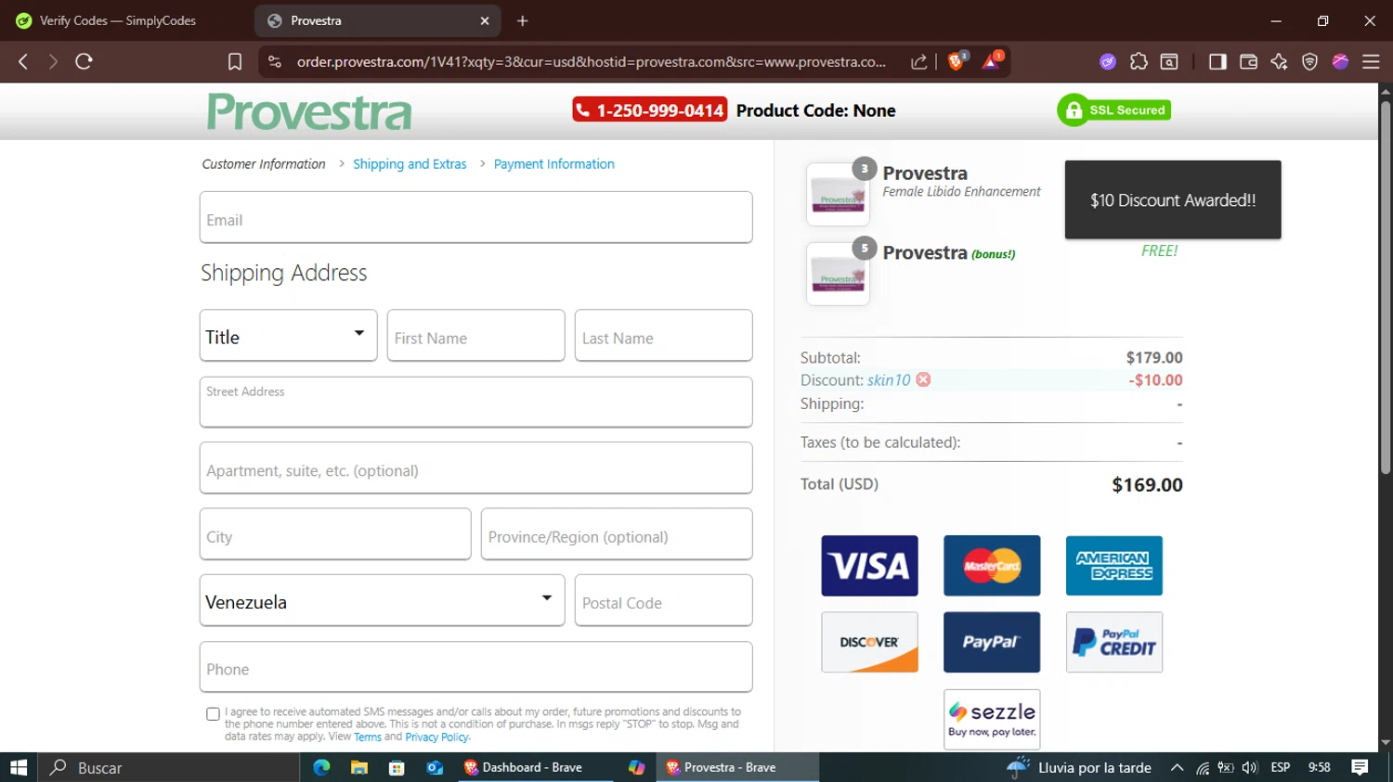Switch to the Verify Codes SimplyCodes tab
Viewport: 1393px width, 782px height.
pos(118,20)
